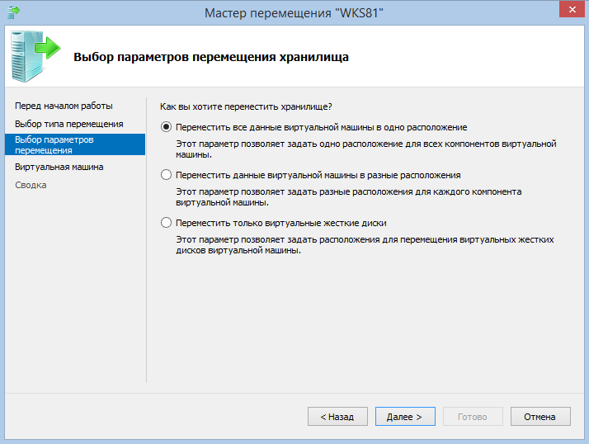Click the greyed-out "Готово" button
589x444 pixels.
[x=473, y=417]
